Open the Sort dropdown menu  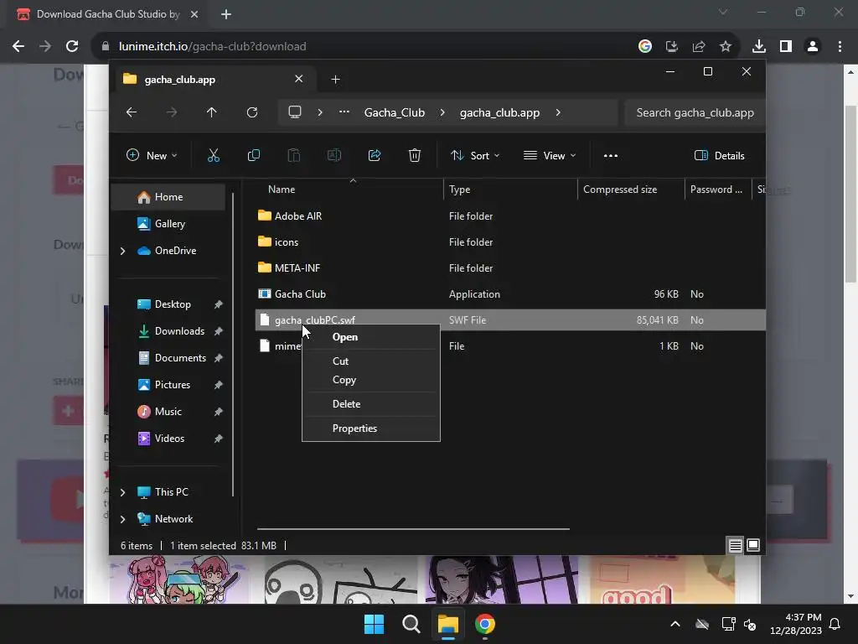pyautogui.click(x=475, y=155)
